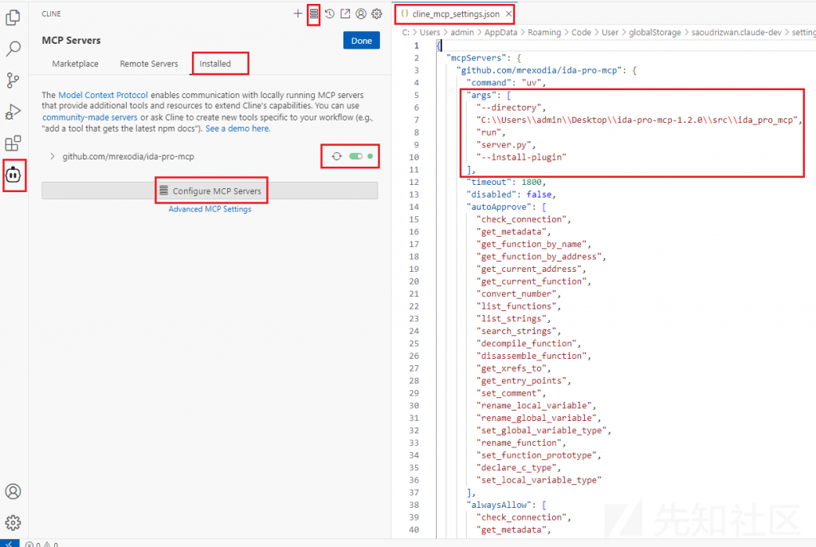816x547 pixels.
Task: Open MCP Servers icon in Cline header
Action: [x=314, y=14]
